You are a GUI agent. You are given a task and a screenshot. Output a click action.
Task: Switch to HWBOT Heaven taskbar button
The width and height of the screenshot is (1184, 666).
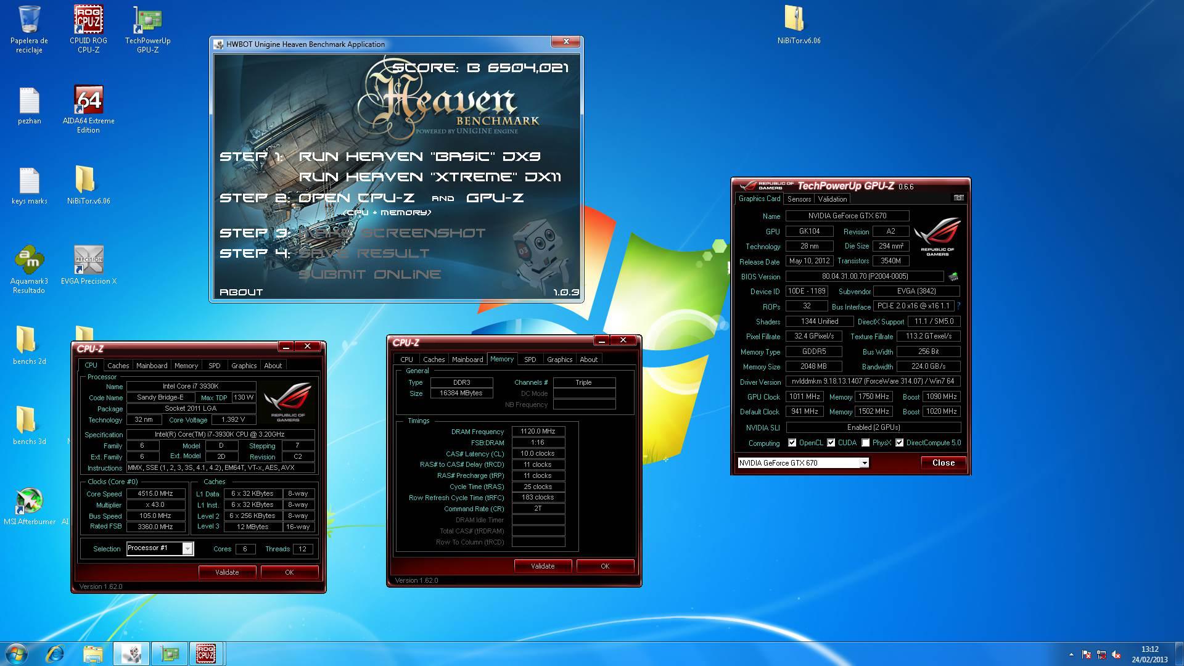click(131, 654)
